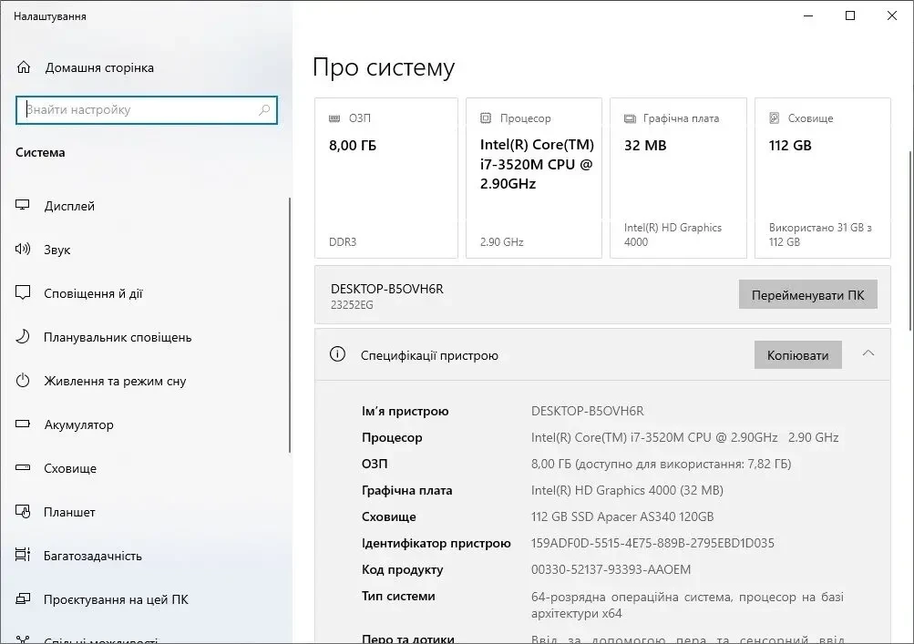Screen dimensions: 914x644
Task: Click the 112 GB SSD Apacer AS340 120GB value
Action: [622, 516]
